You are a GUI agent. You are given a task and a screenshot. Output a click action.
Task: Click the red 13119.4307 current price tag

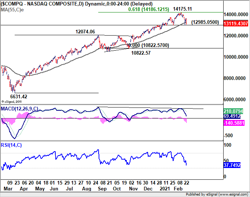tap(236, 23)
